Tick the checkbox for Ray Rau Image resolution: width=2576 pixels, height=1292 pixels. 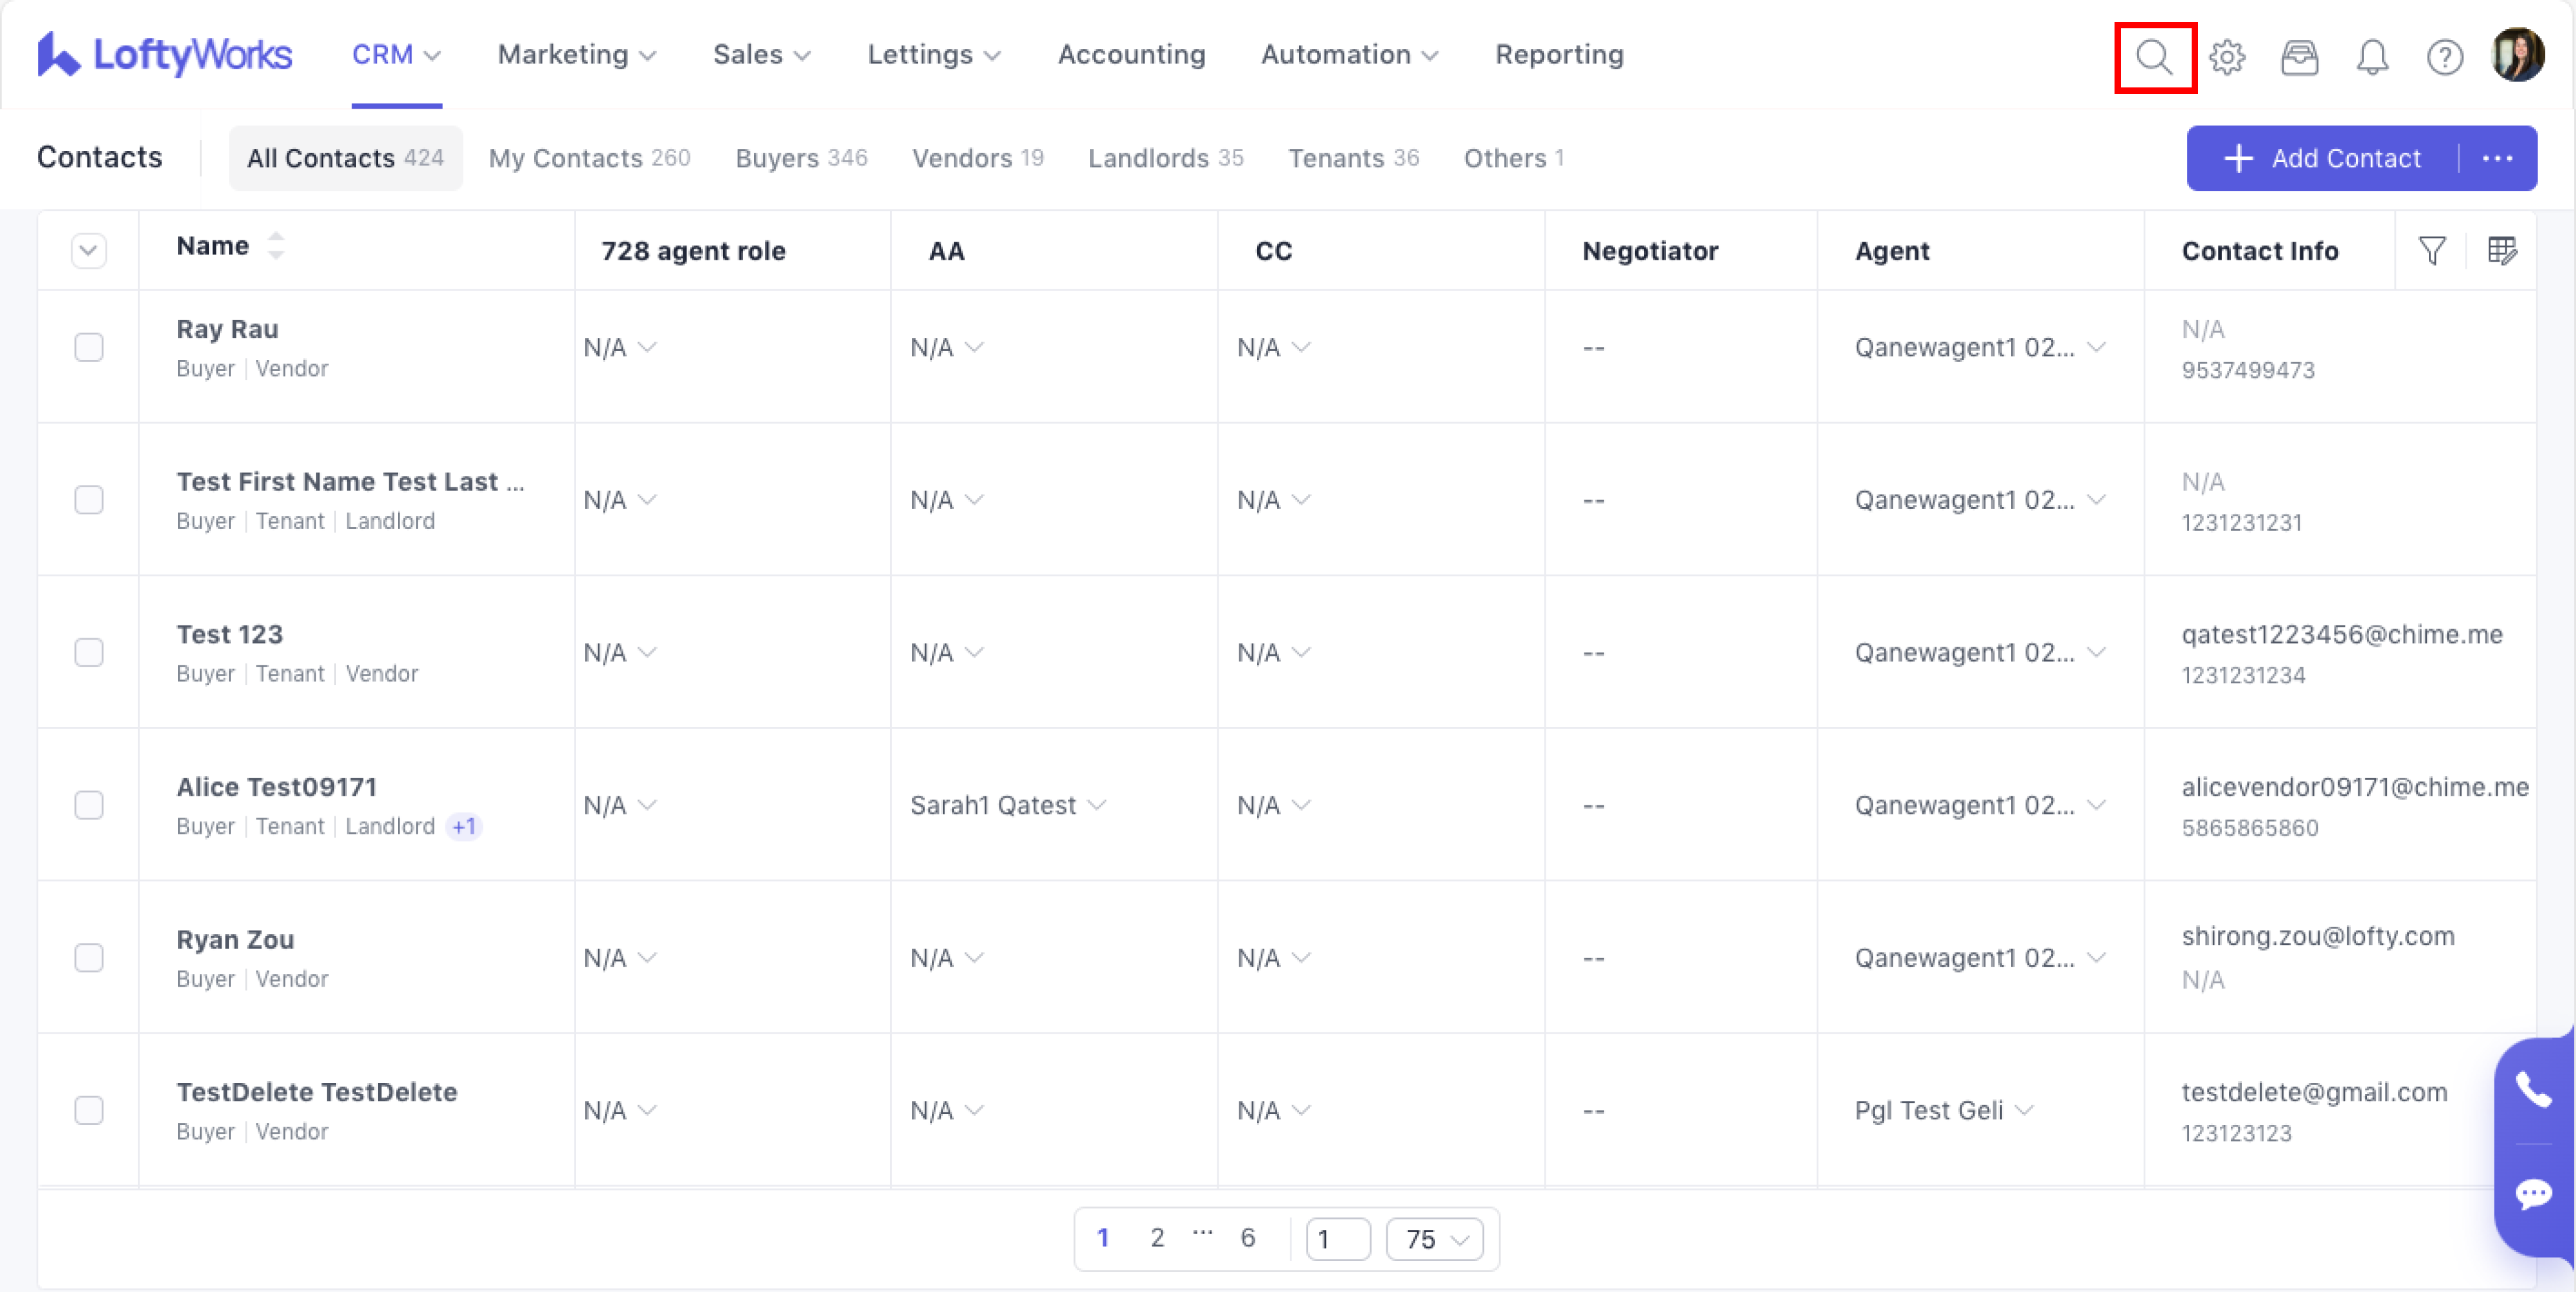[x=89, y=347]
